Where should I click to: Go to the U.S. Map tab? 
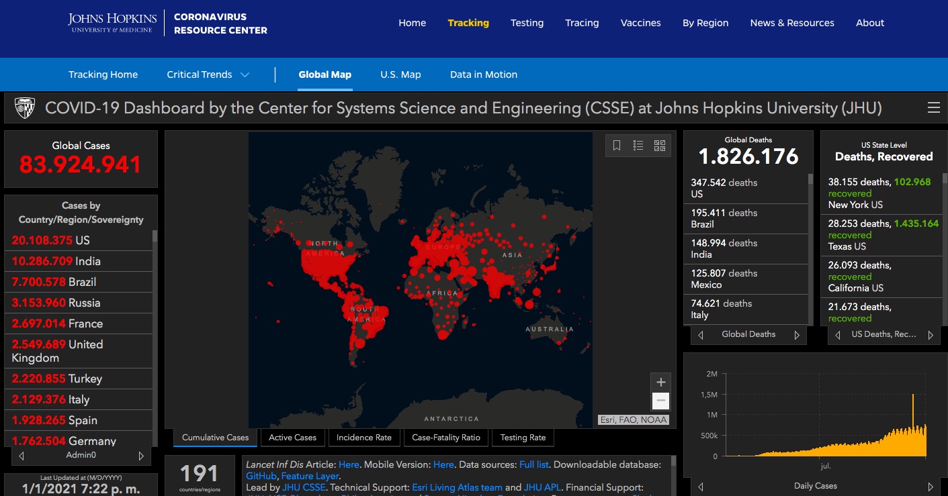[400, 75]
